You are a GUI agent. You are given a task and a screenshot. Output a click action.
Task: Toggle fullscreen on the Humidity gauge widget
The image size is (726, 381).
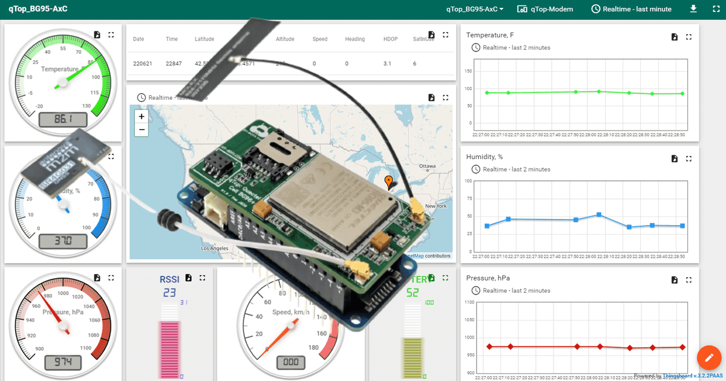(111, 156)
